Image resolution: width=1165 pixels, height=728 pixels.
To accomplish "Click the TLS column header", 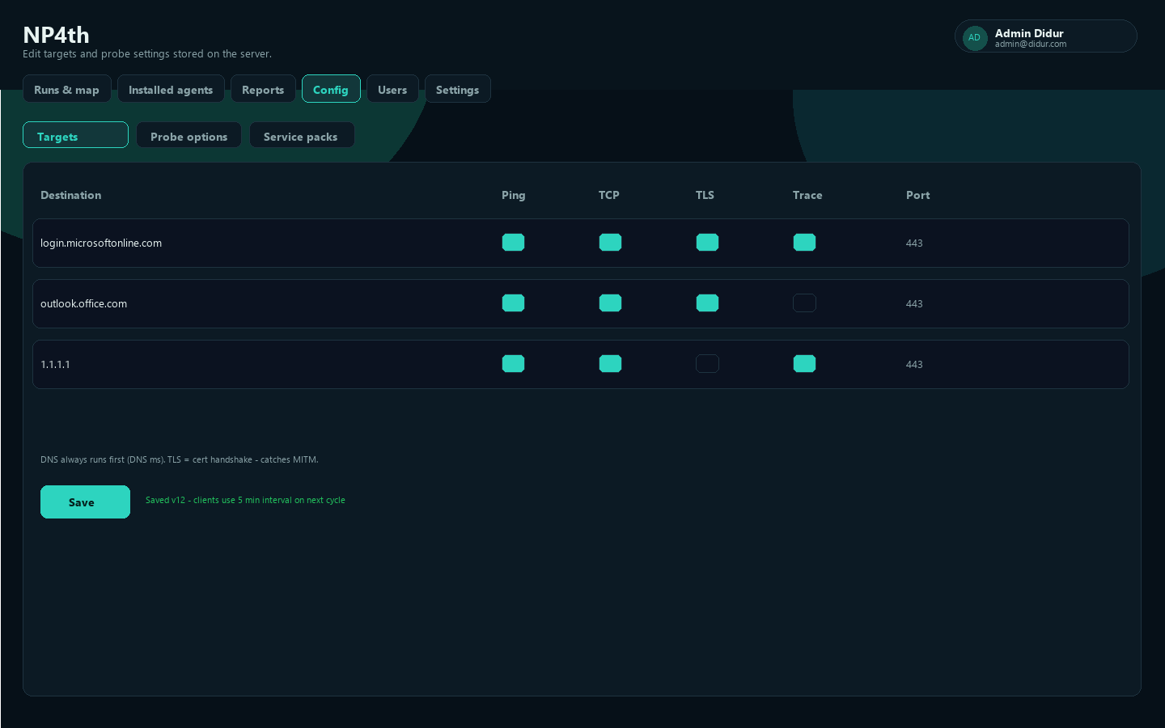I will tap(705, 195).
